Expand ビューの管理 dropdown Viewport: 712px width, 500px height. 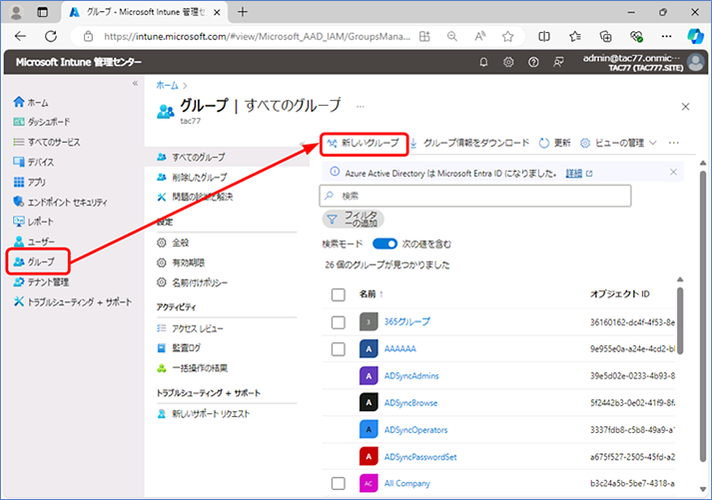click(x=618, y=144)
